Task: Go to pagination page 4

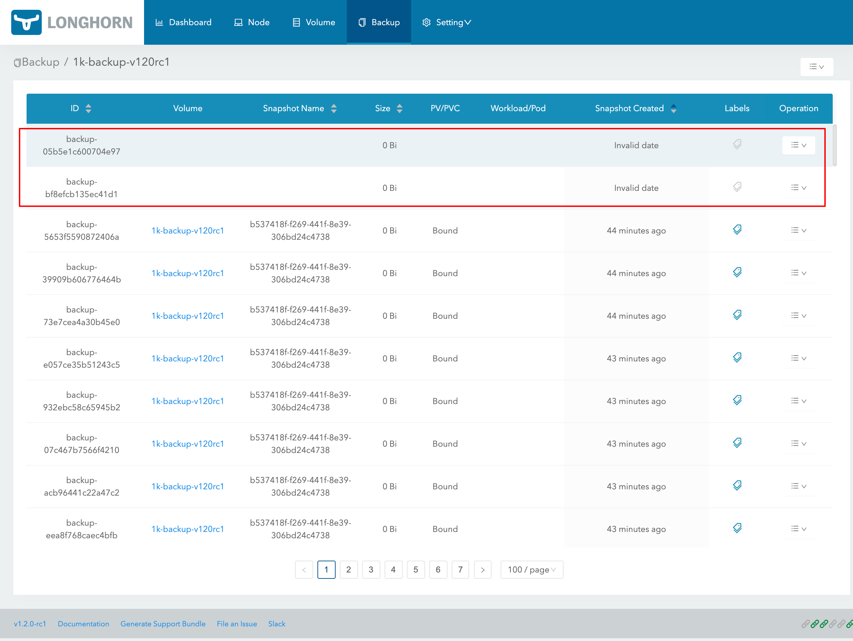Action: 393,570
